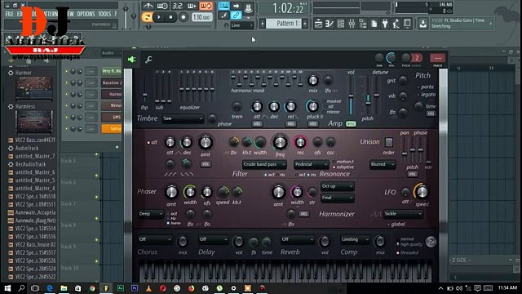Open VLC from the taskbar
This screenshot has height=294, width=522.
(x=148, y=288)
